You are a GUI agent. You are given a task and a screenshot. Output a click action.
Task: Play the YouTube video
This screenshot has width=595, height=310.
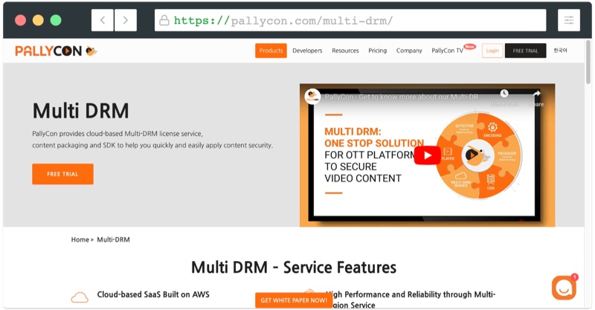click(427, 155)
